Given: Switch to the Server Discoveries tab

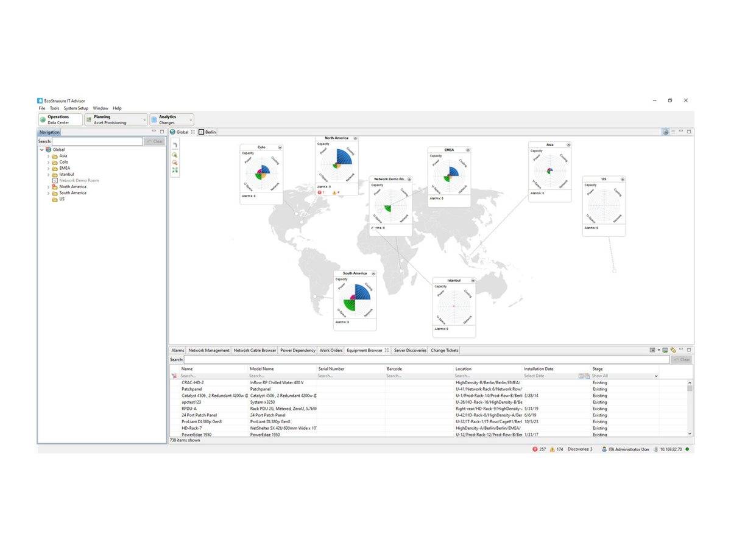Looking at the screenshot, I should [409, 350].
